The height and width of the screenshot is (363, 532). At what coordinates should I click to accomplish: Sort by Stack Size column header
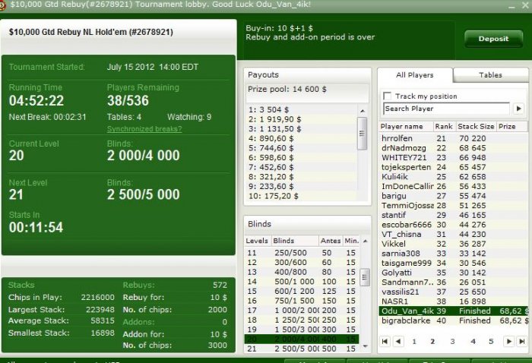coord(476,126)
